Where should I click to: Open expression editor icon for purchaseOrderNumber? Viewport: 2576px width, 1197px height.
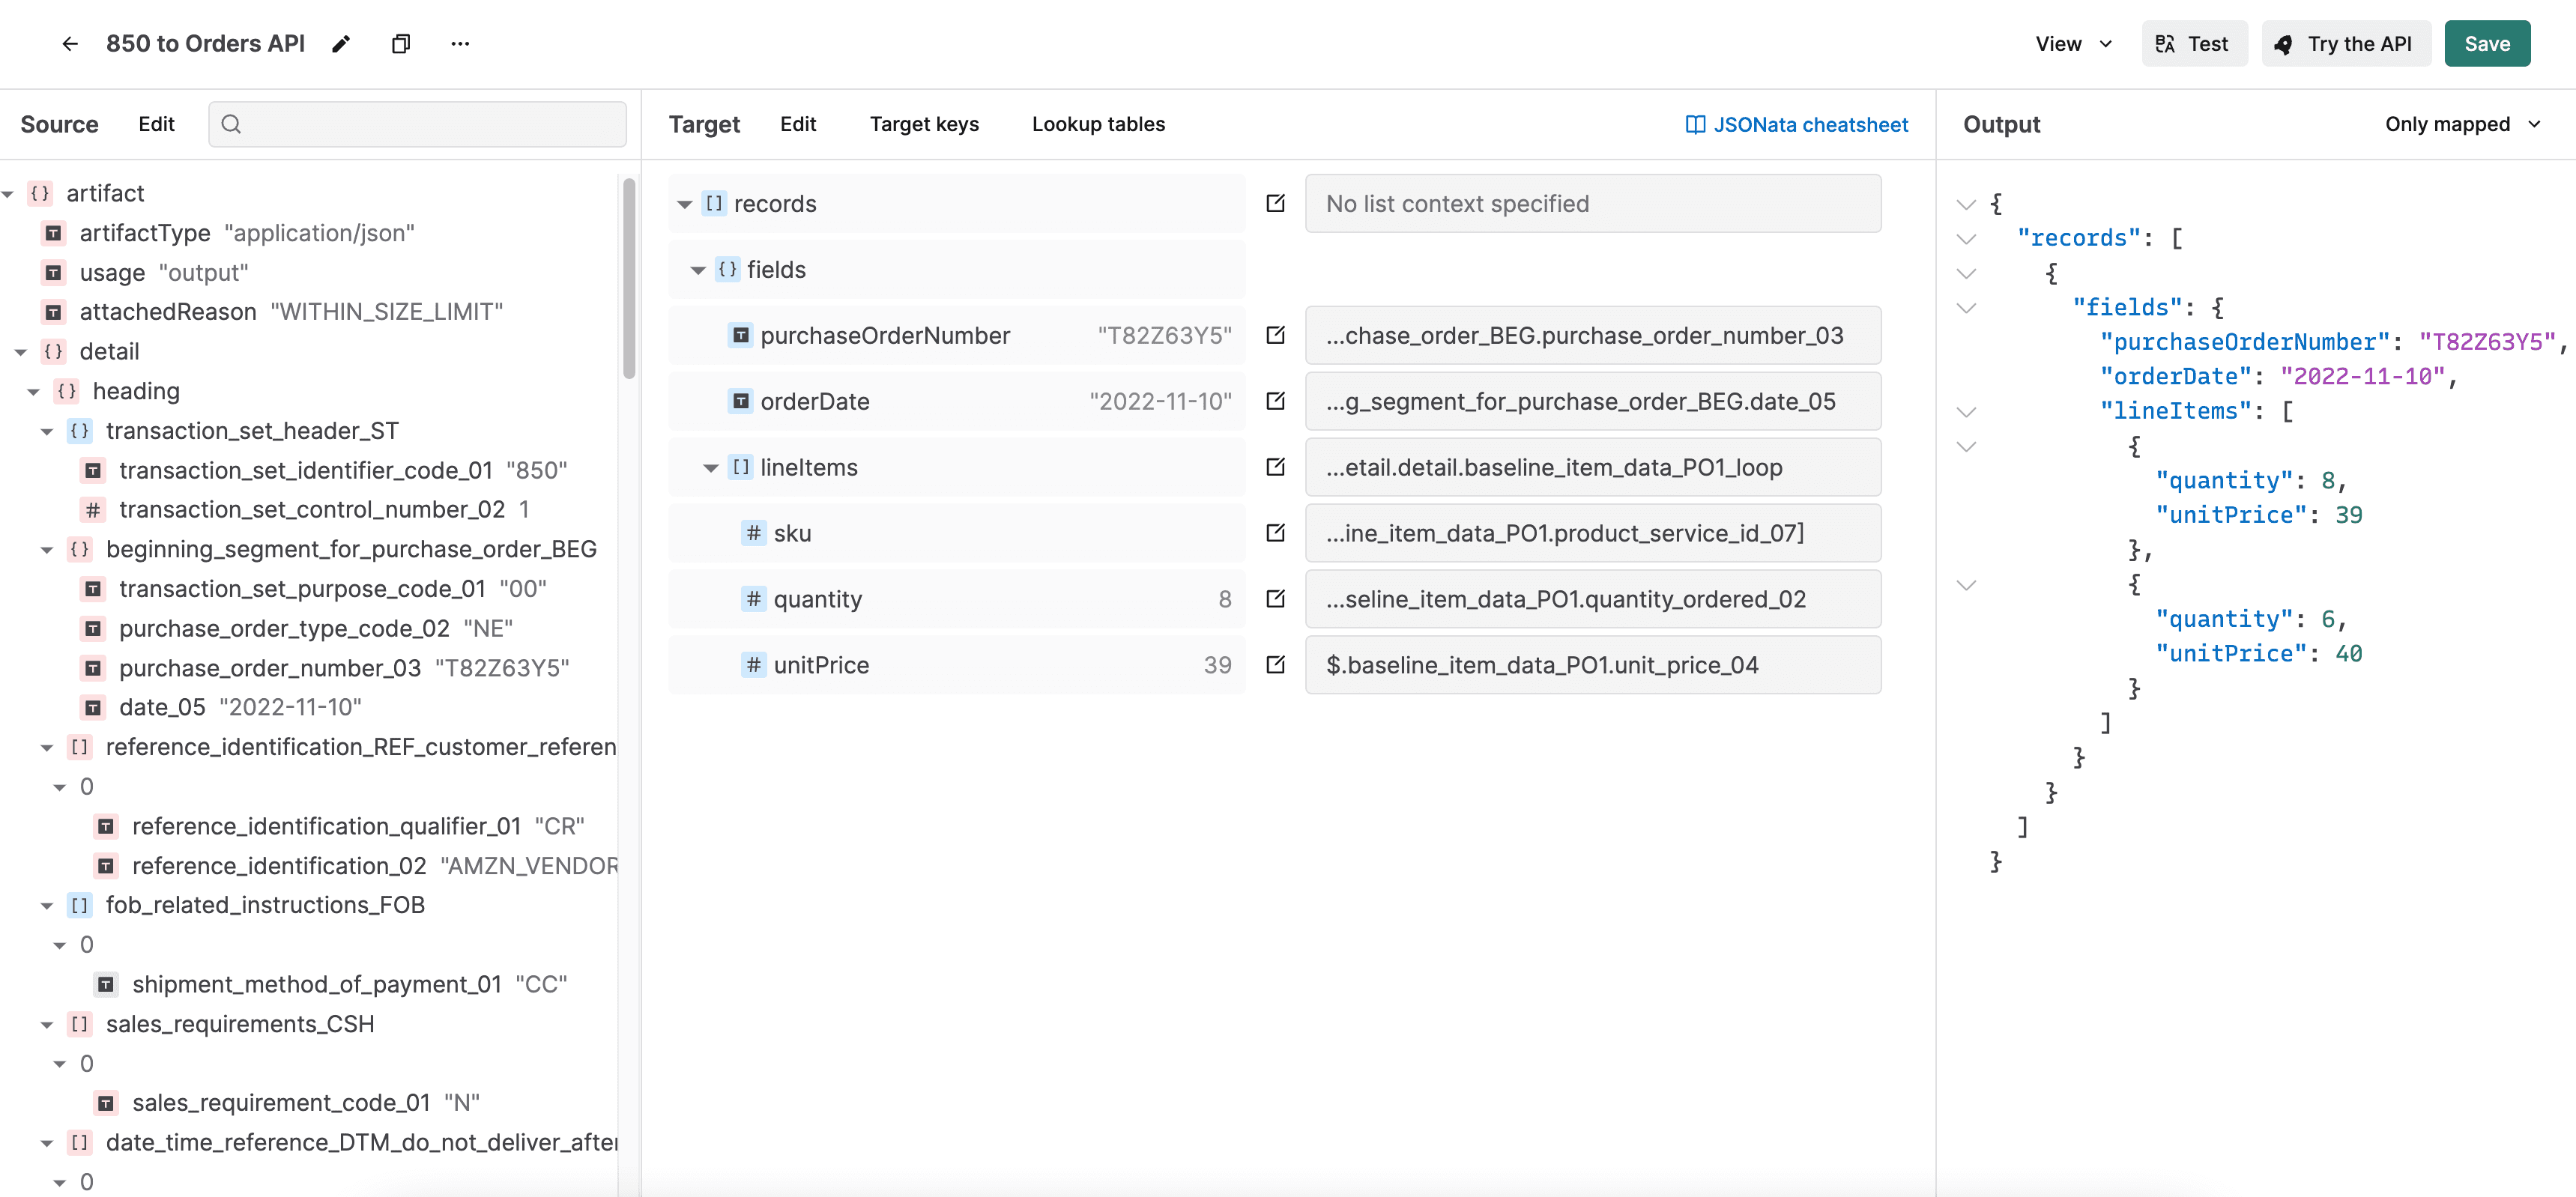point(1275,335)
